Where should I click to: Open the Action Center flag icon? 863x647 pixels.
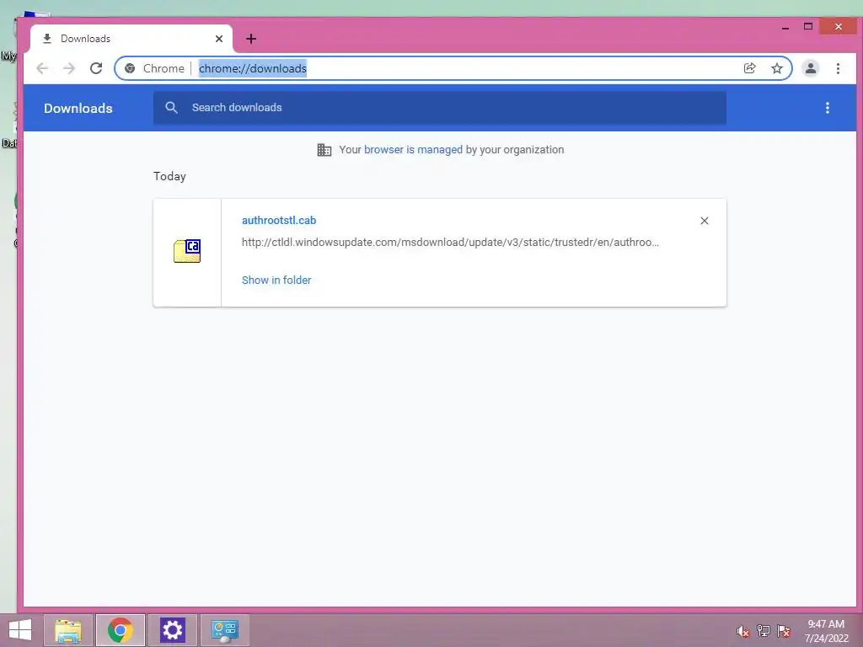click(x=784, y=631)
